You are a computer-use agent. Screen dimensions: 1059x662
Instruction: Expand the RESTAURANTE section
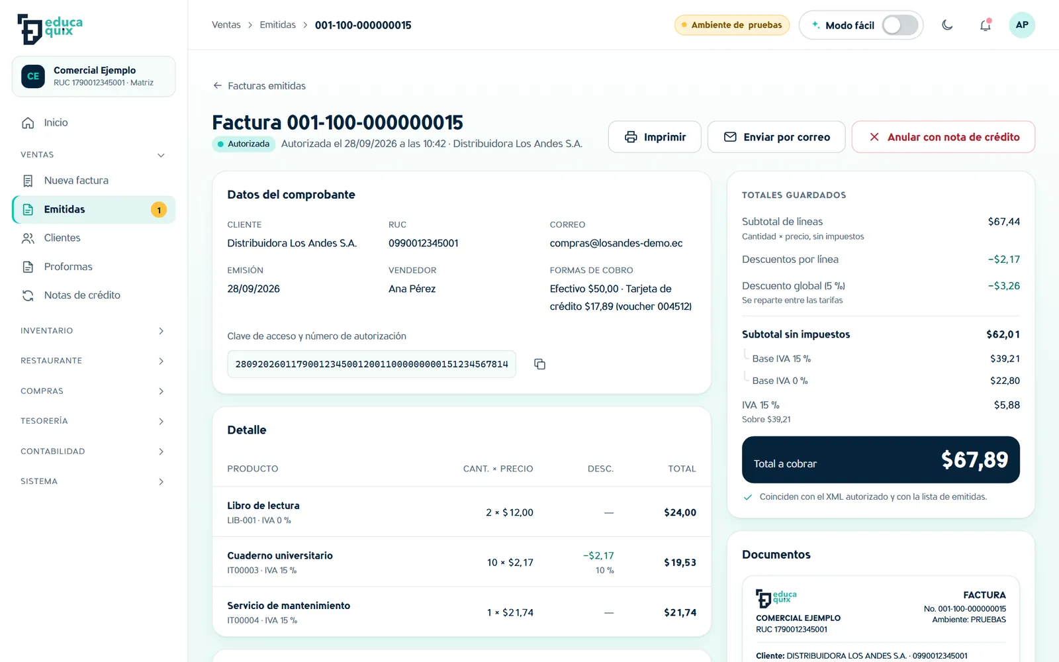pos(93,361)
